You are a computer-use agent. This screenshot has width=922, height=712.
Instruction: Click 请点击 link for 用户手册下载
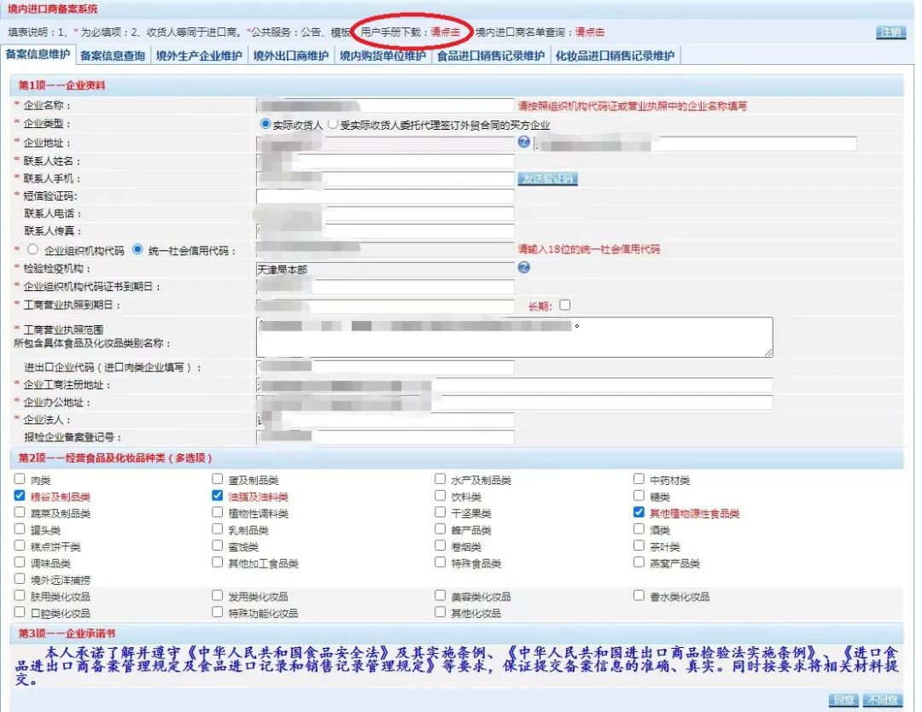[446, 32]
